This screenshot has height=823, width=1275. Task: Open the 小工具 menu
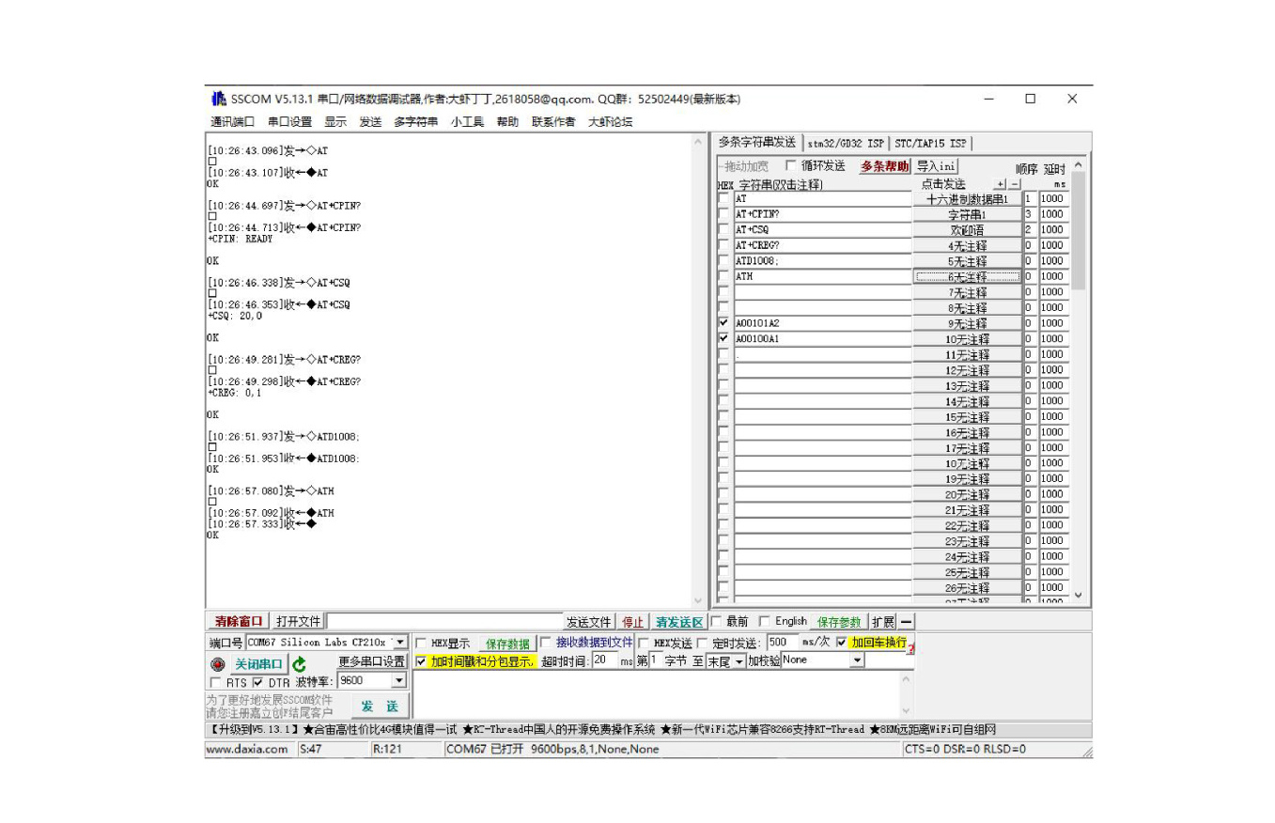tap(467, 122)
